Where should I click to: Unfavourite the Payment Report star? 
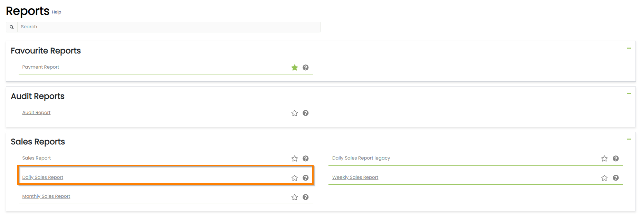click(x=295, y=68)
